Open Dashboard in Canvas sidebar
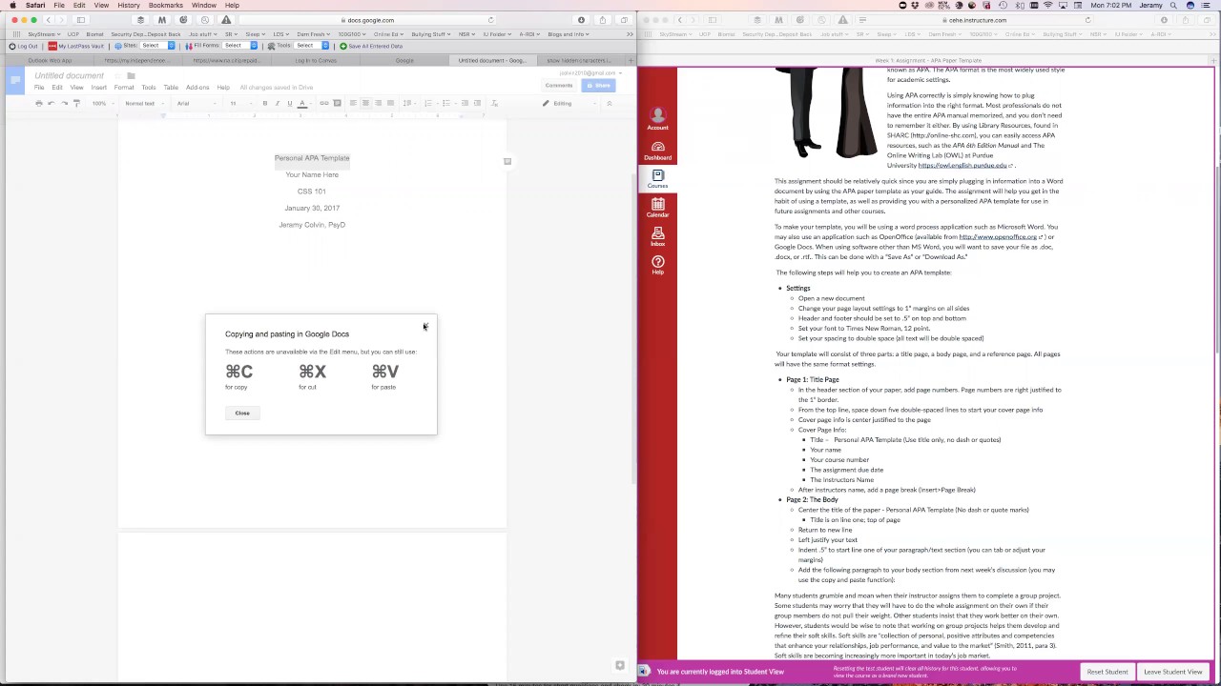Image resolution: width=1221 pixels, height=686 pixels. pos(657,151)
